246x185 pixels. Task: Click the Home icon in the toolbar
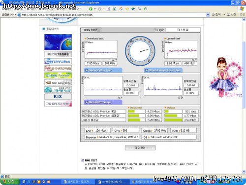pyautogui.click(x=121, y=9)
